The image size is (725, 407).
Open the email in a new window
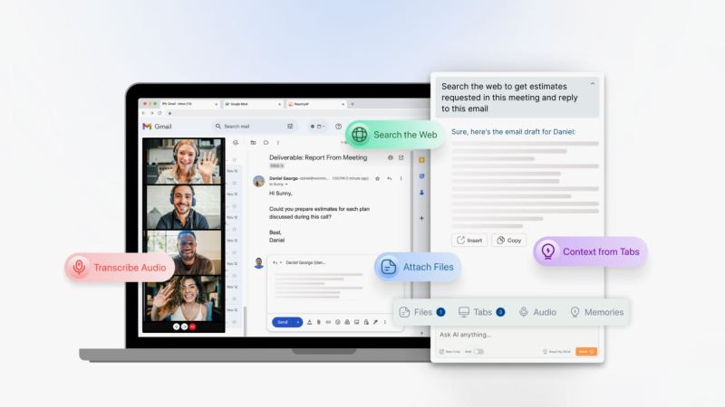(401, 157)
